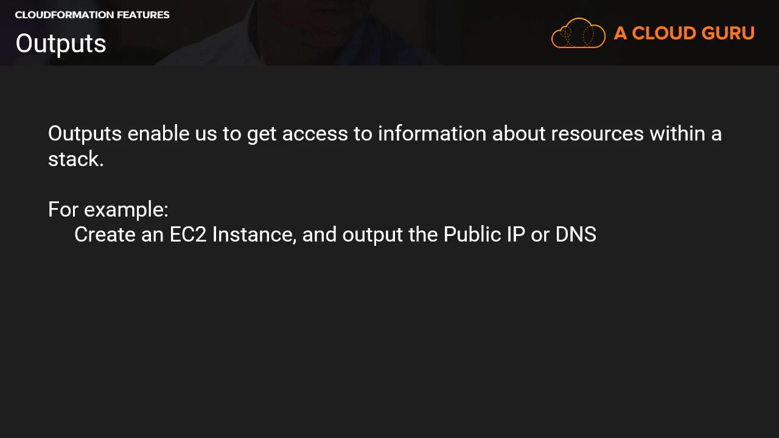
Task: Click the word "Public" in the example
Action: (x=472, y=235)
